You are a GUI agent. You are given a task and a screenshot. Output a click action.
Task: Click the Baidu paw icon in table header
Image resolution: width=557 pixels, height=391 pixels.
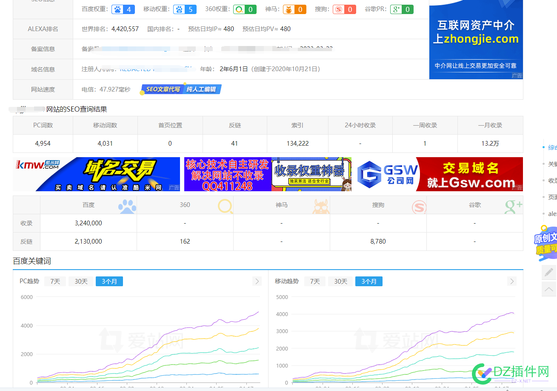[127, 206]
